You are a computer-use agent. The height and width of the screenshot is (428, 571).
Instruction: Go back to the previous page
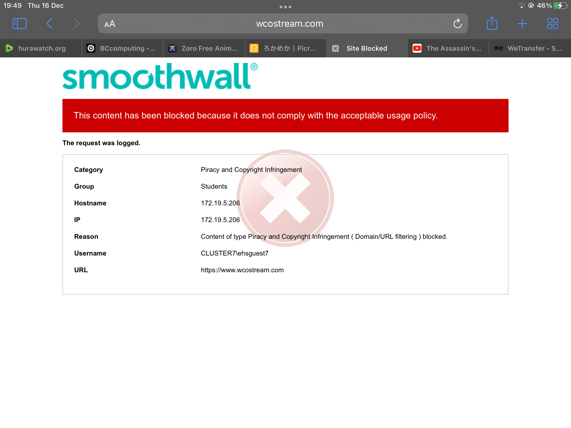pos(49,24)
